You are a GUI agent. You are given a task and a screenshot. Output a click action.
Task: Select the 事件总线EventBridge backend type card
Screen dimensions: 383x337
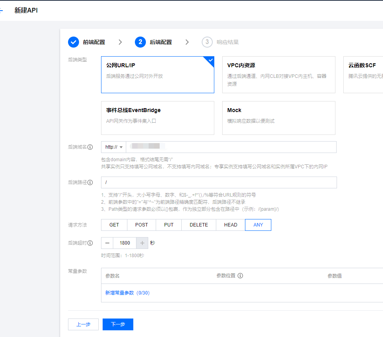[158, 118]
